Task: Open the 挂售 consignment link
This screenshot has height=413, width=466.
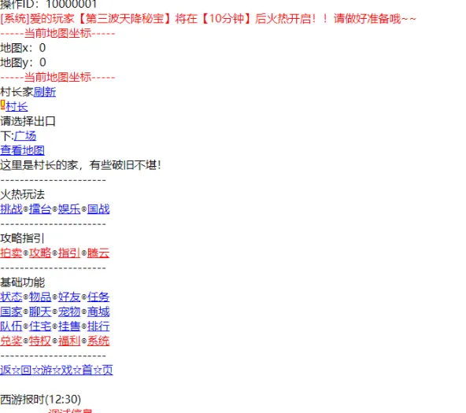Action: point(69,326)
